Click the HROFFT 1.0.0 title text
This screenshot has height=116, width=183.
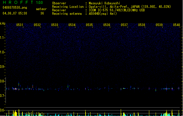(x=23, y=2)
